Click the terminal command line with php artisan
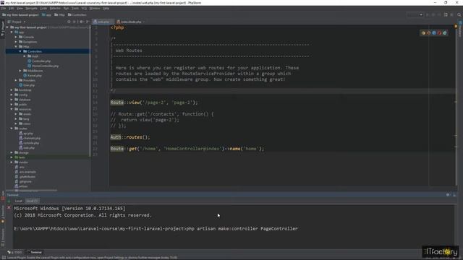 (x=156, y=229)
